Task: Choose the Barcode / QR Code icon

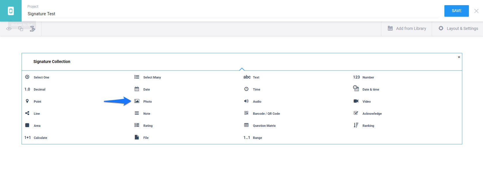Action: [x=246, y=113]
